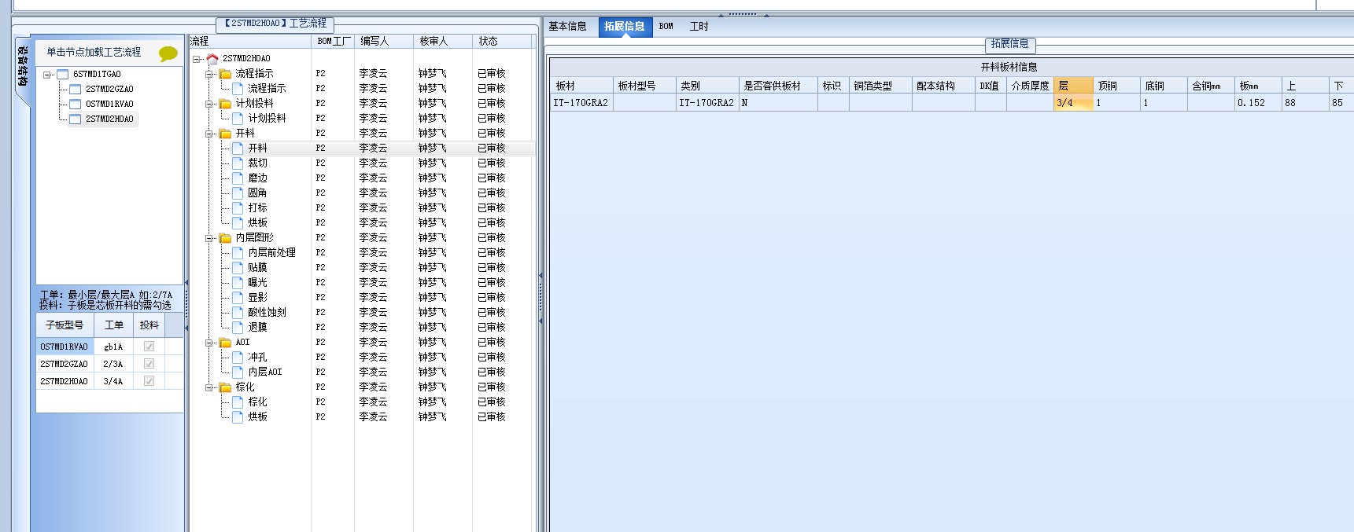The width and height of the screenshot is (1354, 532).
Task: Click the yellow speech bubble icon
Action: pyautogui.click(x=168, y=53)
